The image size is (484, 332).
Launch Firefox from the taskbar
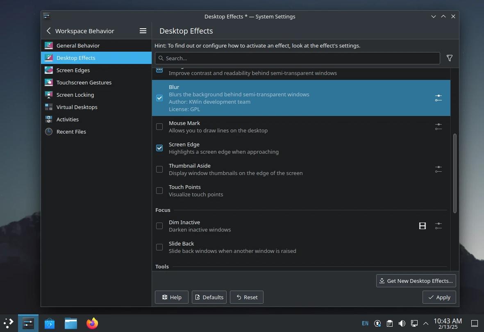pyautogui.click(x=92, y=323)
